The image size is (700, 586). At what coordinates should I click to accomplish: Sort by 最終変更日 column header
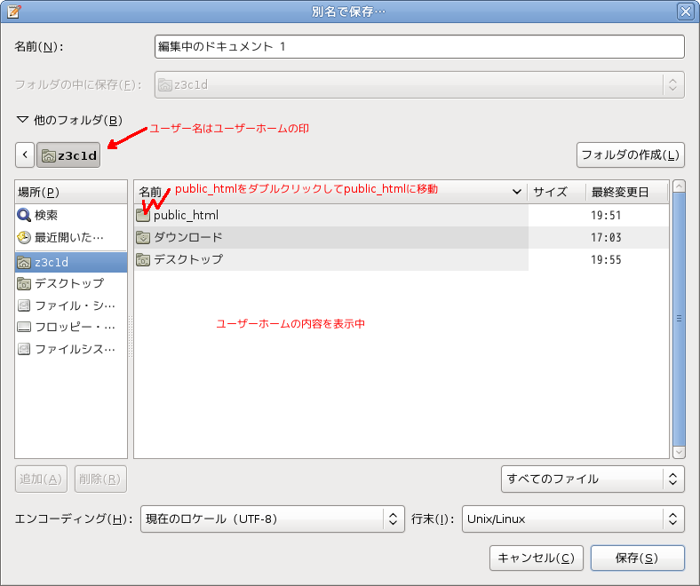pyautogui.click(x=627, y=192)
